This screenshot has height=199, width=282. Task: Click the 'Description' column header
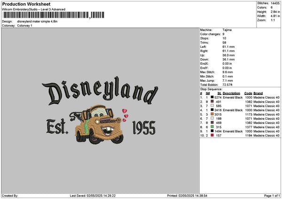pyautogui.click(x=231, y=93)
